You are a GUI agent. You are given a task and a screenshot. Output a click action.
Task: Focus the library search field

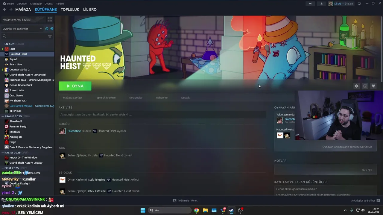25,36
